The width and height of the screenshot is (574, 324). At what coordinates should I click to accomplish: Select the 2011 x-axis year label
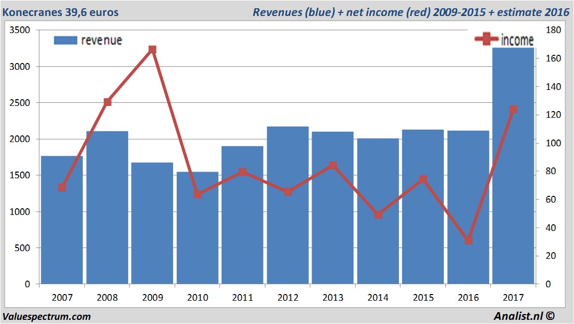[243, 298]
